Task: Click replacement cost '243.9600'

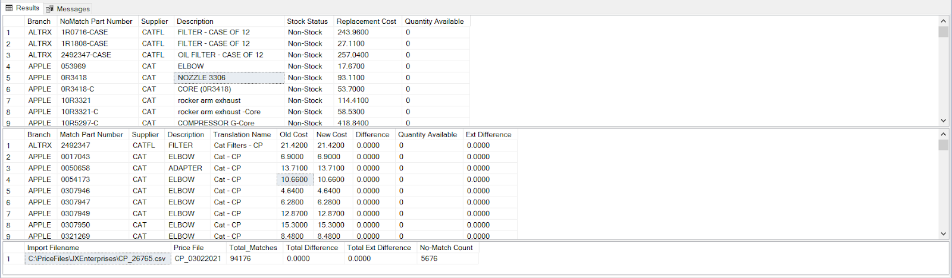Action: click(x=368, y=33)
